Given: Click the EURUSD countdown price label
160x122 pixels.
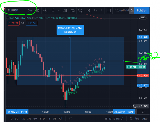Looking at the screenshot, I should (136, 67).
